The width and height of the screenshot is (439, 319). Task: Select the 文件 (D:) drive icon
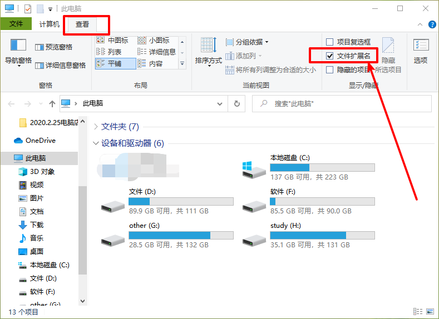click(x=113, y=207)
